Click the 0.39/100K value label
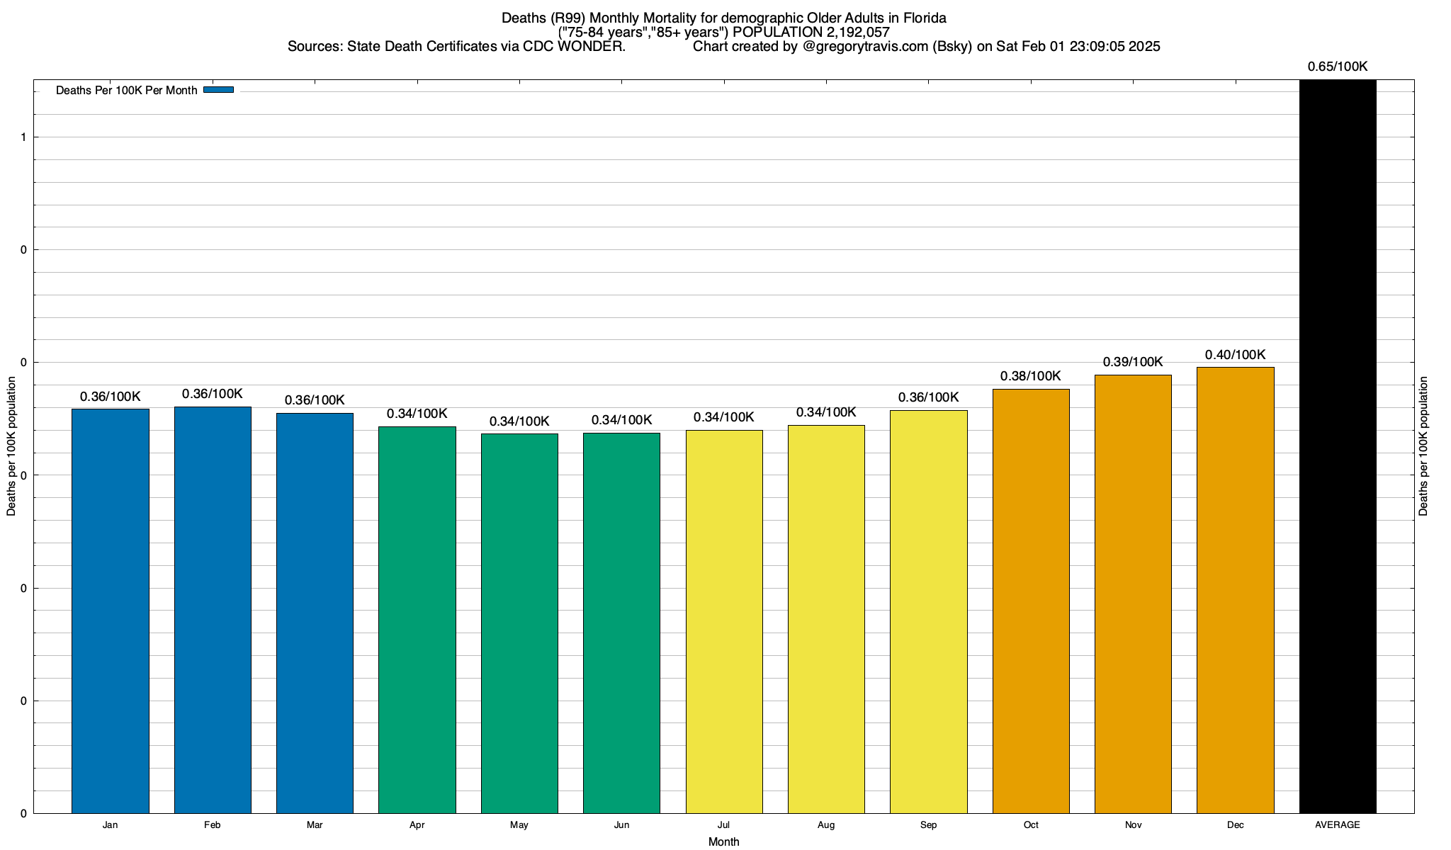This screenshot has height=850, width=1451. (x=1133, y=363)
